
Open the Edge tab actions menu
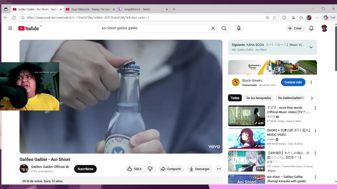(6, 9)
